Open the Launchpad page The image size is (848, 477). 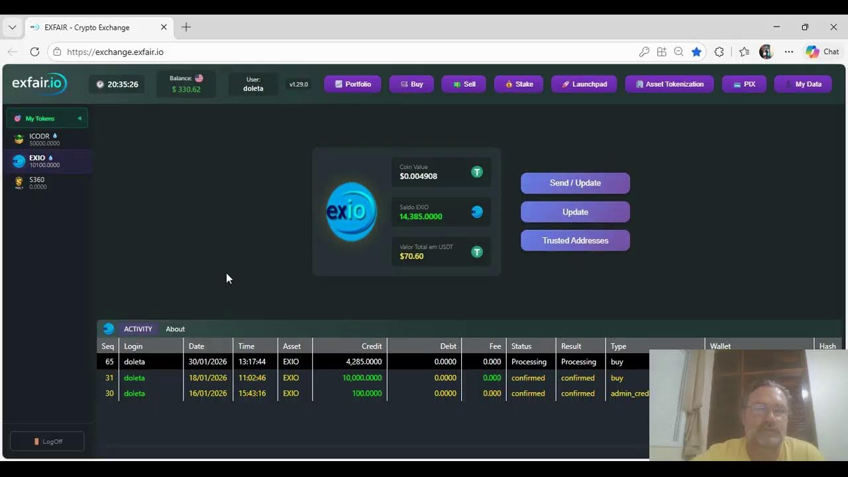(584, 84)
